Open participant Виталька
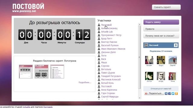Screen dimensions: 193x108 (x=106, y=69)
